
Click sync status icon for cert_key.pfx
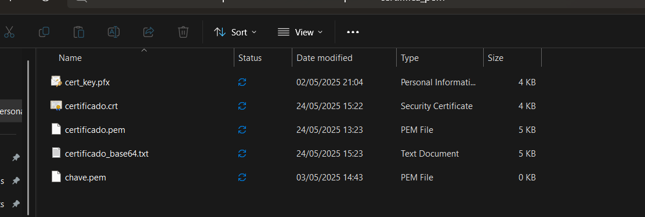coord(242,82)
